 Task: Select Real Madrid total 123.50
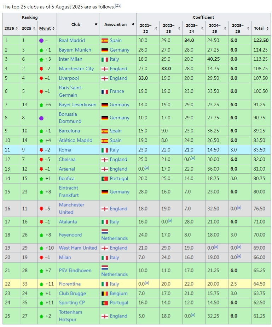point(261,40)
